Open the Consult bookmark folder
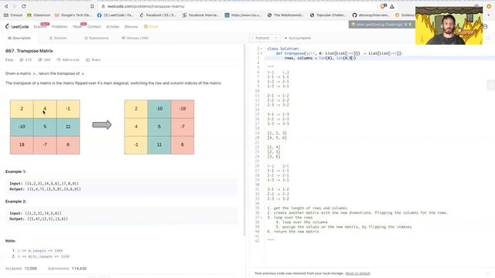 13,15
